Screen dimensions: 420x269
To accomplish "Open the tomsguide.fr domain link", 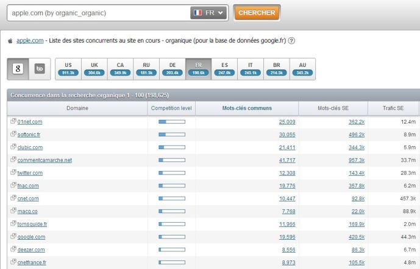I will click(x=32, y=224).
